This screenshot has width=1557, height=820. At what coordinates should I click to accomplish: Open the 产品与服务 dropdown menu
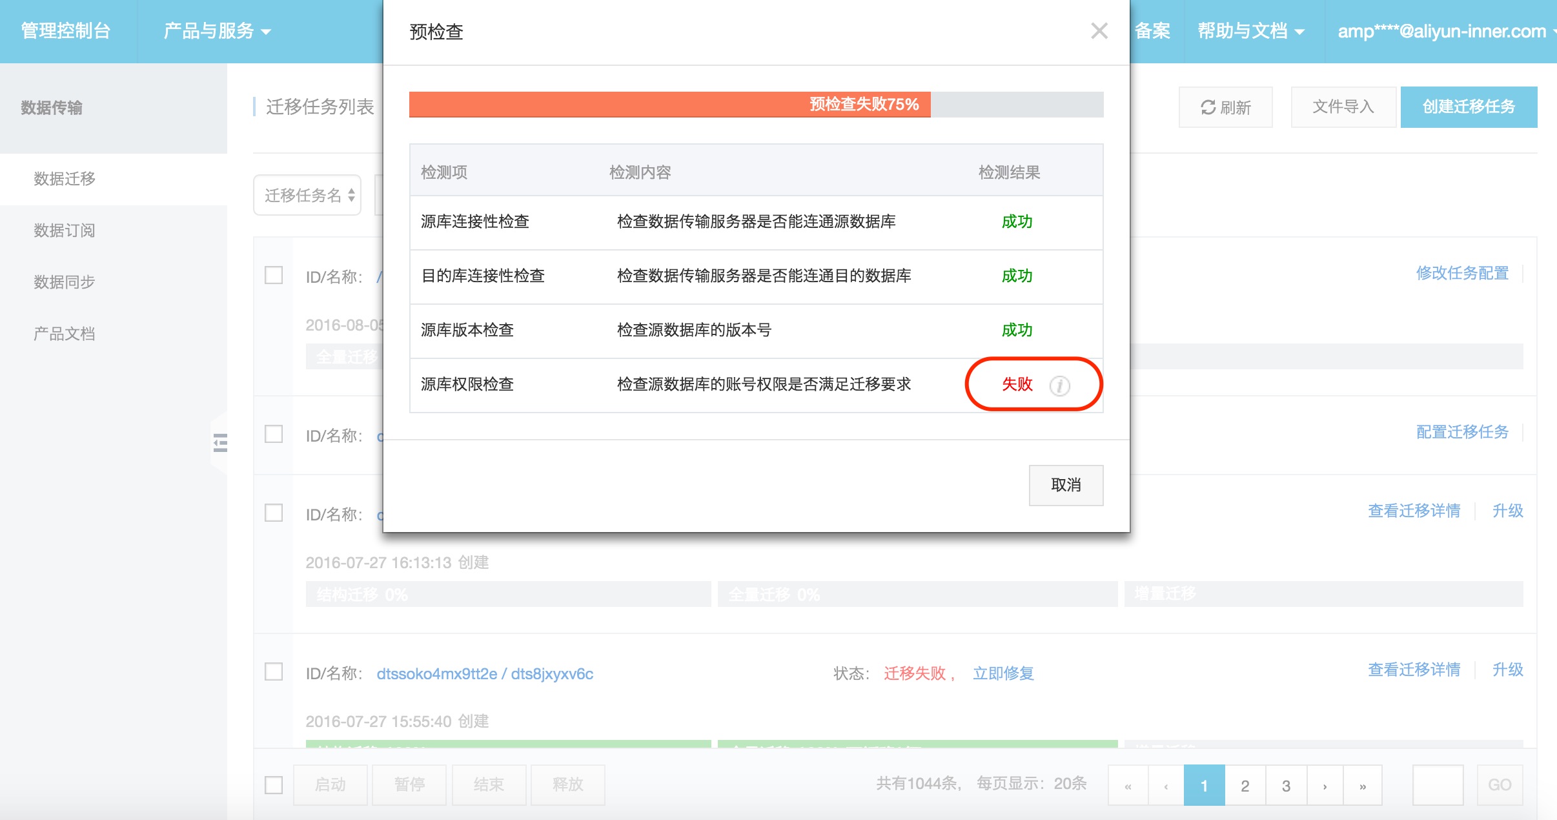217,31
